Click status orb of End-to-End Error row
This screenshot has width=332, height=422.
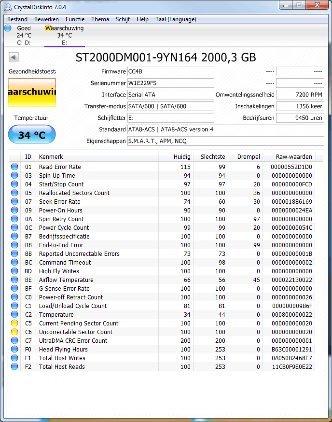(x=14, y=245)
